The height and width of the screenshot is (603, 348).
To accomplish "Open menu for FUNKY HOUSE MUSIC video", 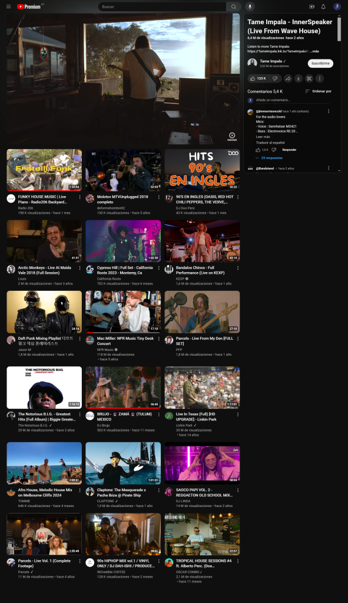I will (80, 197).
